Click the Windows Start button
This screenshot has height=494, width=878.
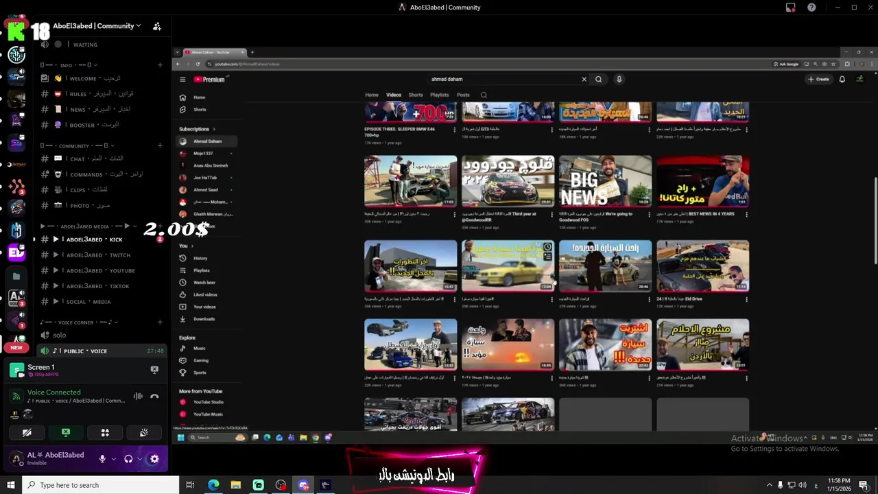pos(10,485)
